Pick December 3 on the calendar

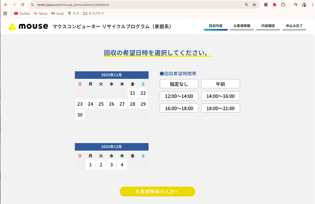111,165
